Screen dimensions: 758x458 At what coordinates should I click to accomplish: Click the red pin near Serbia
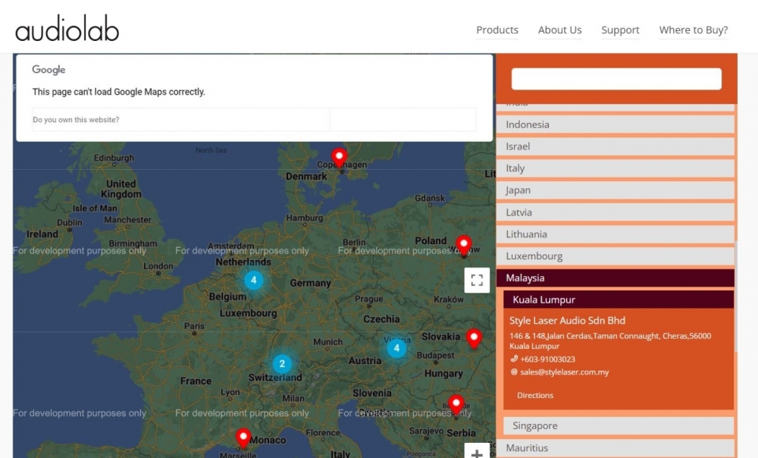[x=456, y=405]
